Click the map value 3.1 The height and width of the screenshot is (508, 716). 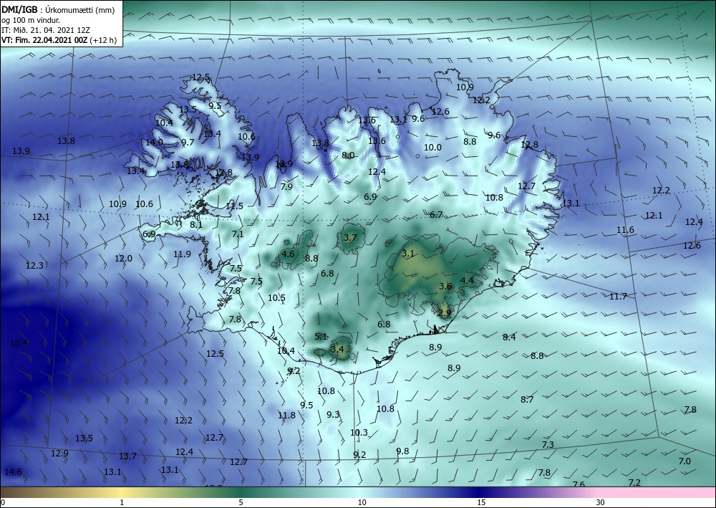pyautogui.click(x=408, y=254)
